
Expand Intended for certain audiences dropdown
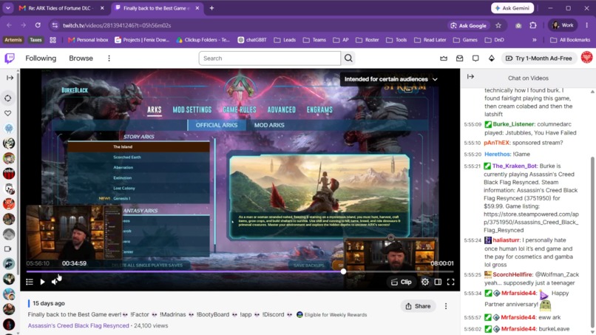pyautogui.click(x=390, y=79)
